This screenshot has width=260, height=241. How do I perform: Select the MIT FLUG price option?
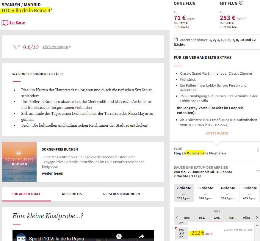click(239, 15)
